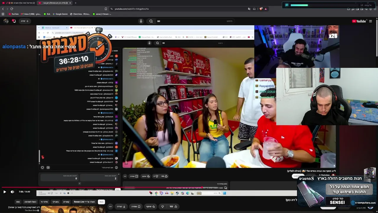Open the Kick bookmark
Image resolution: width=378 pixels, height=213 pixels.
[x=47, y=14]
